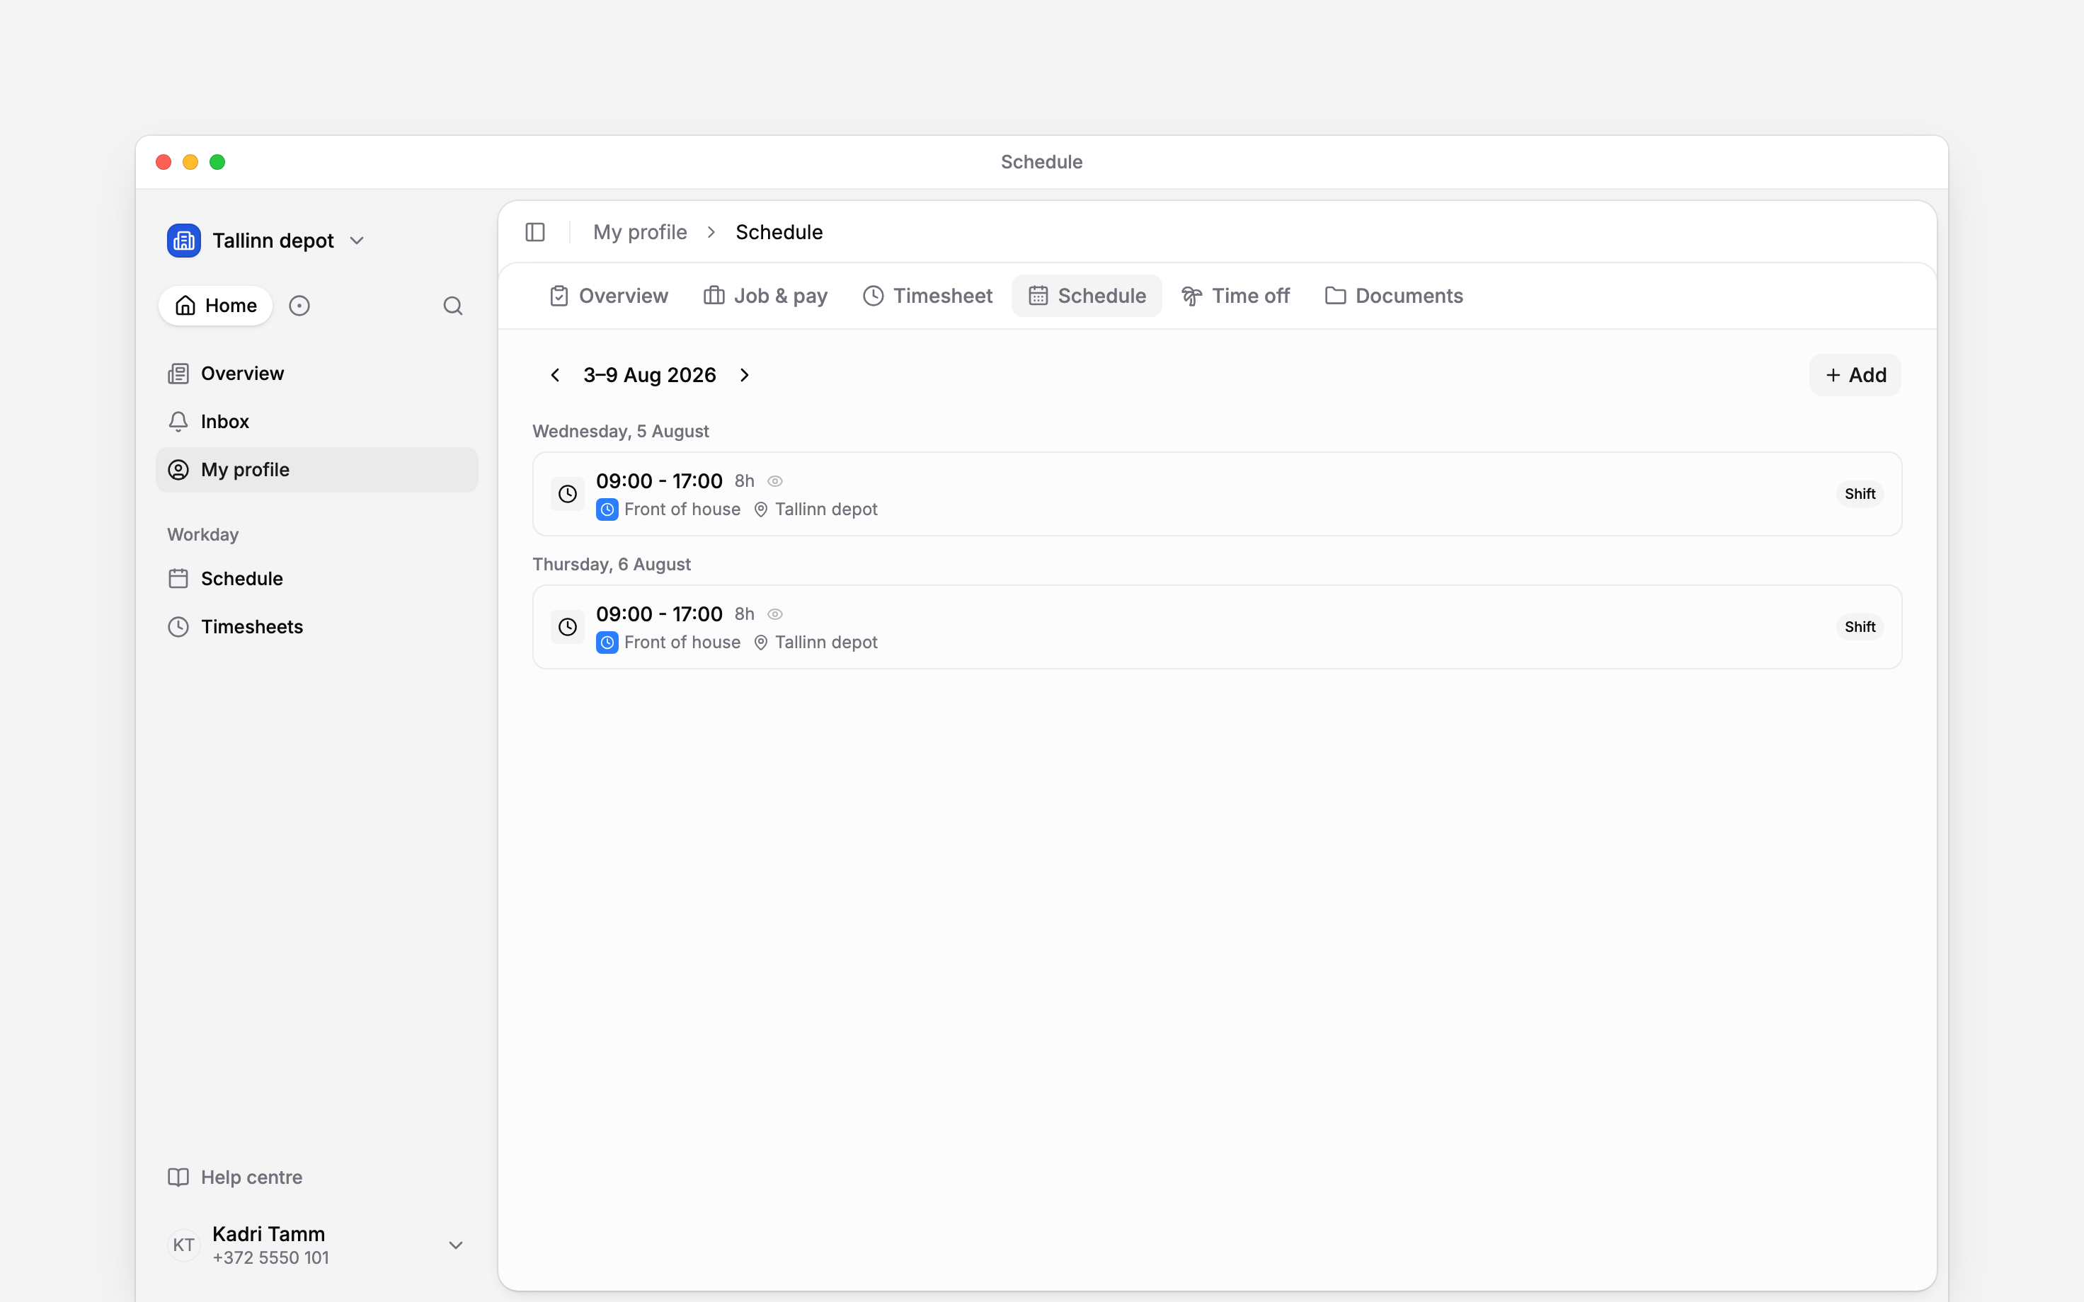Click the phone number +372 5550 101

tap(271, 1258)
